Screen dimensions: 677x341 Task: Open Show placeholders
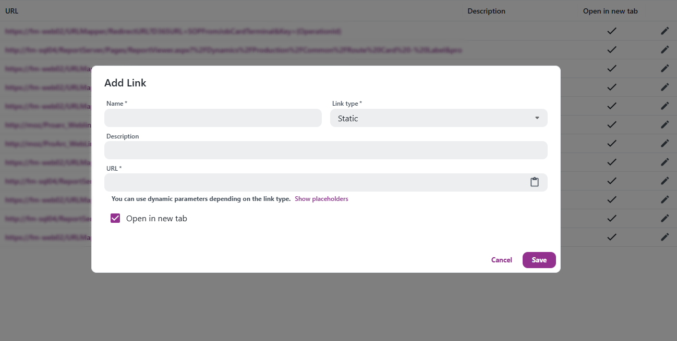[x=321, y=199]
